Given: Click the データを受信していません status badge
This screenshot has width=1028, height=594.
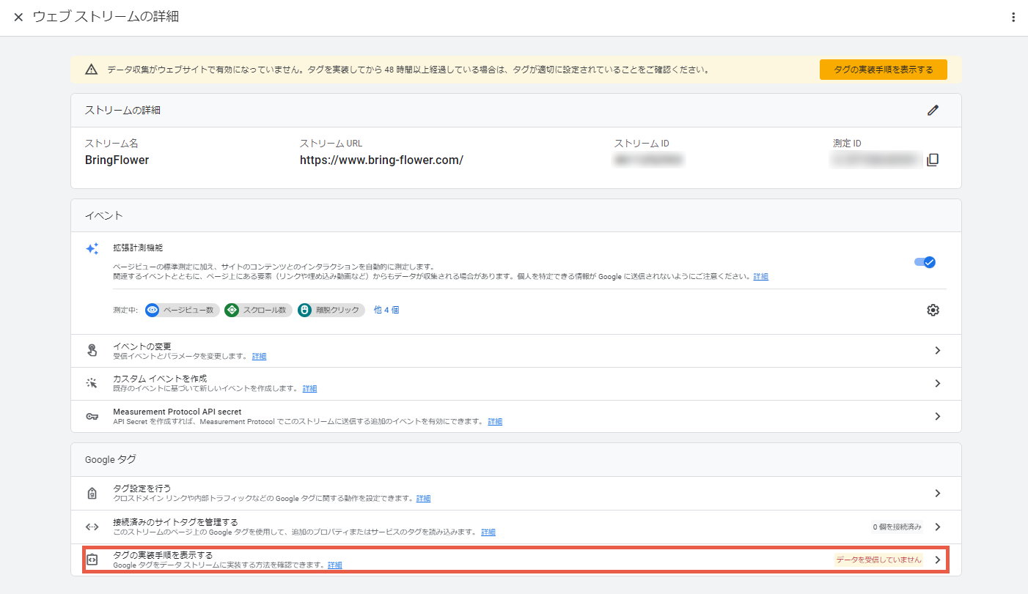Looking at the screenshot, I should click(878, 560).
